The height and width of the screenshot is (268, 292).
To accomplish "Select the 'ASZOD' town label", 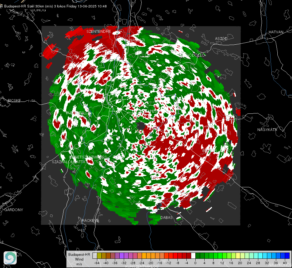I will 221,38.
